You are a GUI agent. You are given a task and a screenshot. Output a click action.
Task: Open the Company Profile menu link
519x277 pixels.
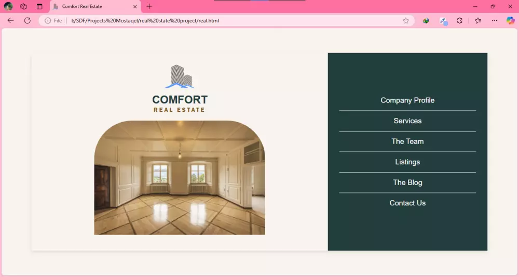[407, 100]
